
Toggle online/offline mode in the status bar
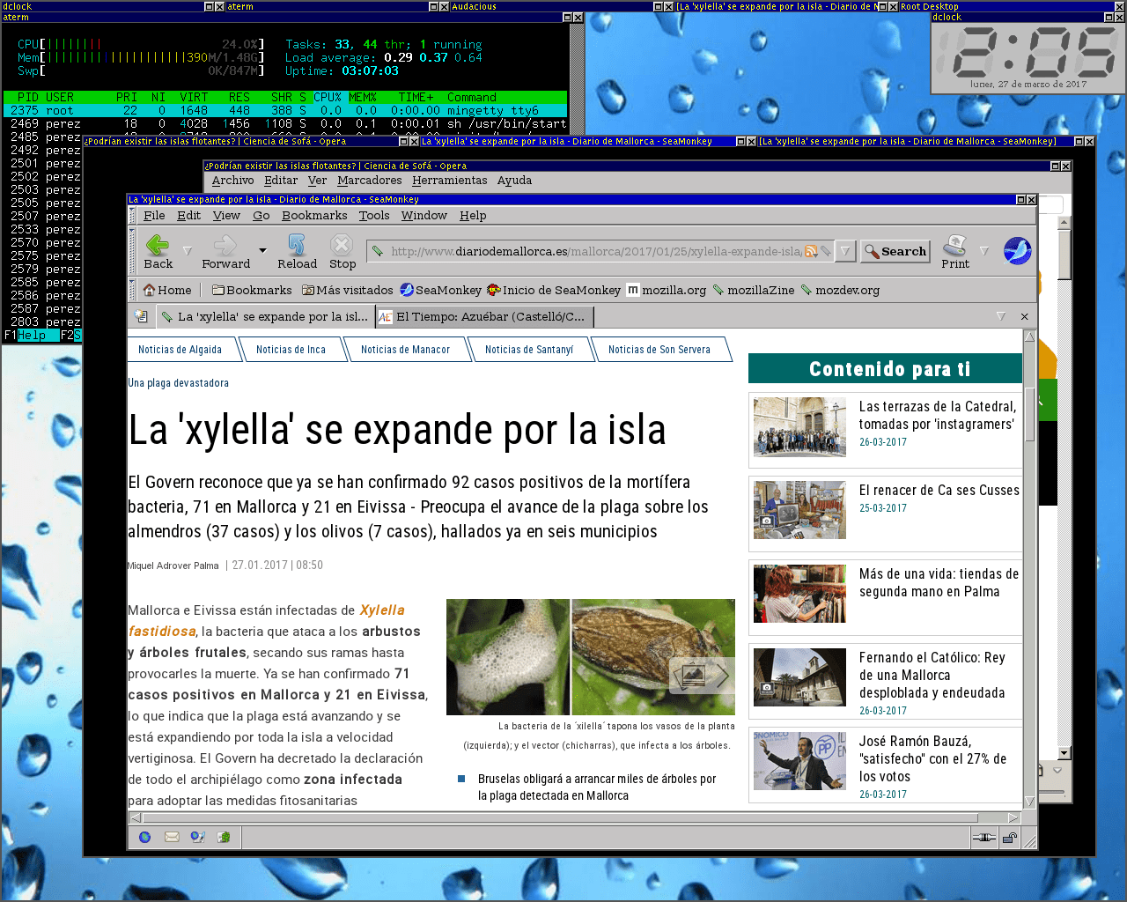pos(983,838)
